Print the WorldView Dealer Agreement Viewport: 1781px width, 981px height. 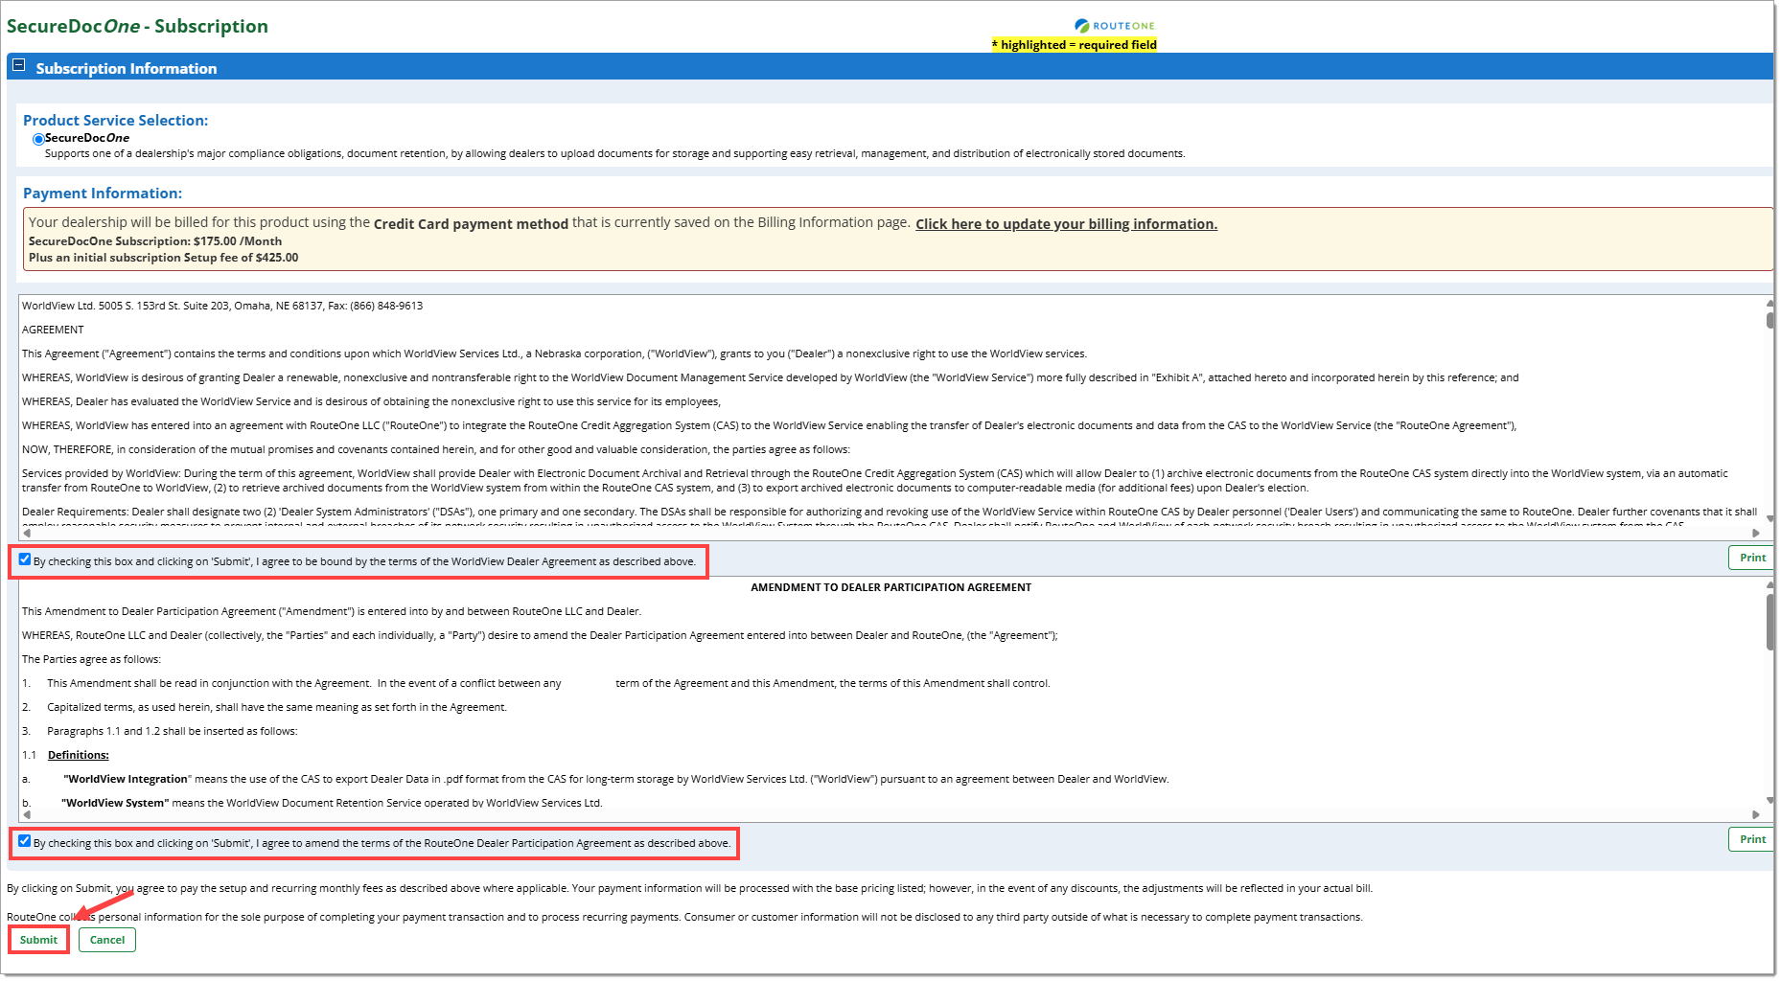click(1752, 558)
